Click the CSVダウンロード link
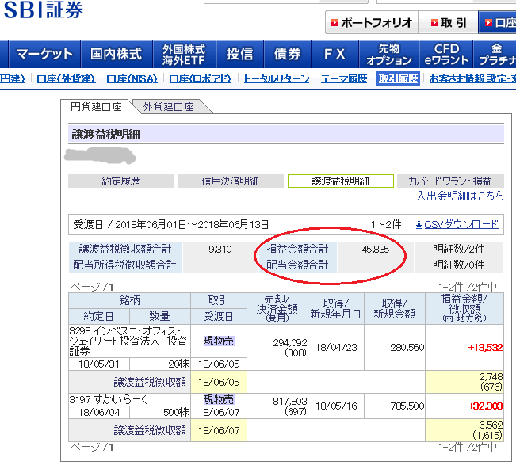 point(461,225)
